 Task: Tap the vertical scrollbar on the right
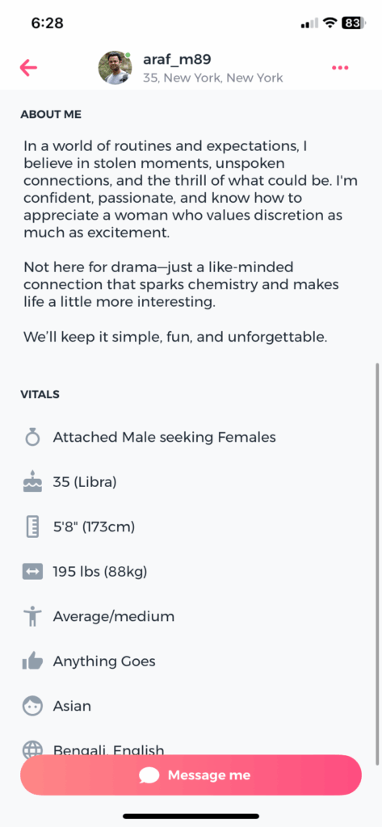pyautogui.click(x=376, y=565)
